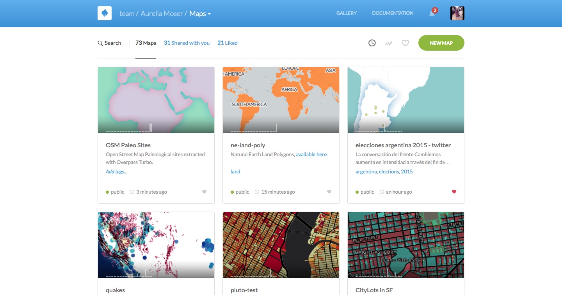Like the OSM Paleo Sites map

point(204,192)
